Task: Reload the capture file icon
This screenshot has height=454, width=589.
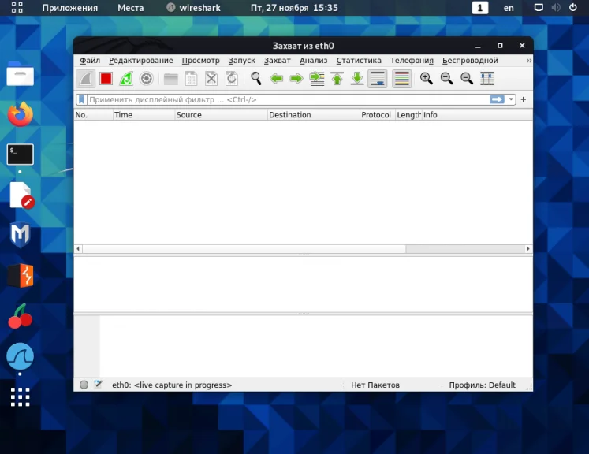Action: (x=232, y=79)
